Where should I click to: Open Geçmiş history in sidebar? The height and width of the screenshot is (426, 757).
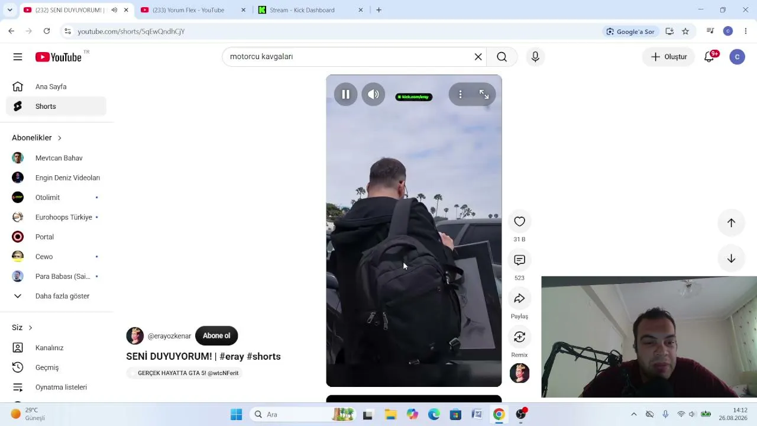[56, 367]
